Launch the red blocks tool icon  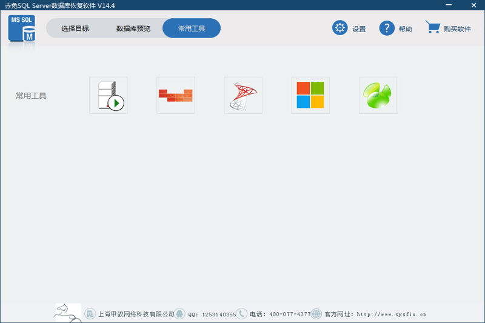(176, 95)
